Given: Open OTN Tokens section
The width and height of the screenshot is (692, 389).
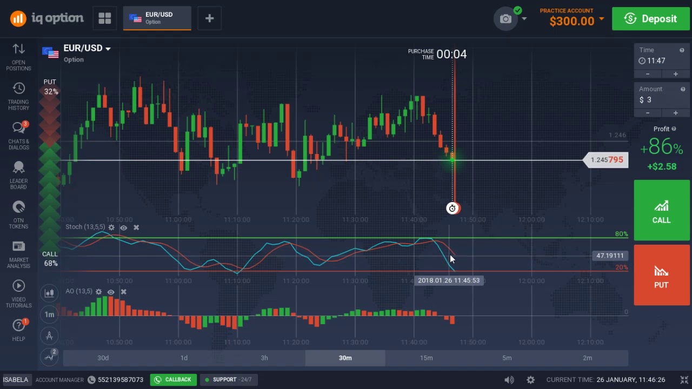Looking at the screenshot, I should coord(19,214).
